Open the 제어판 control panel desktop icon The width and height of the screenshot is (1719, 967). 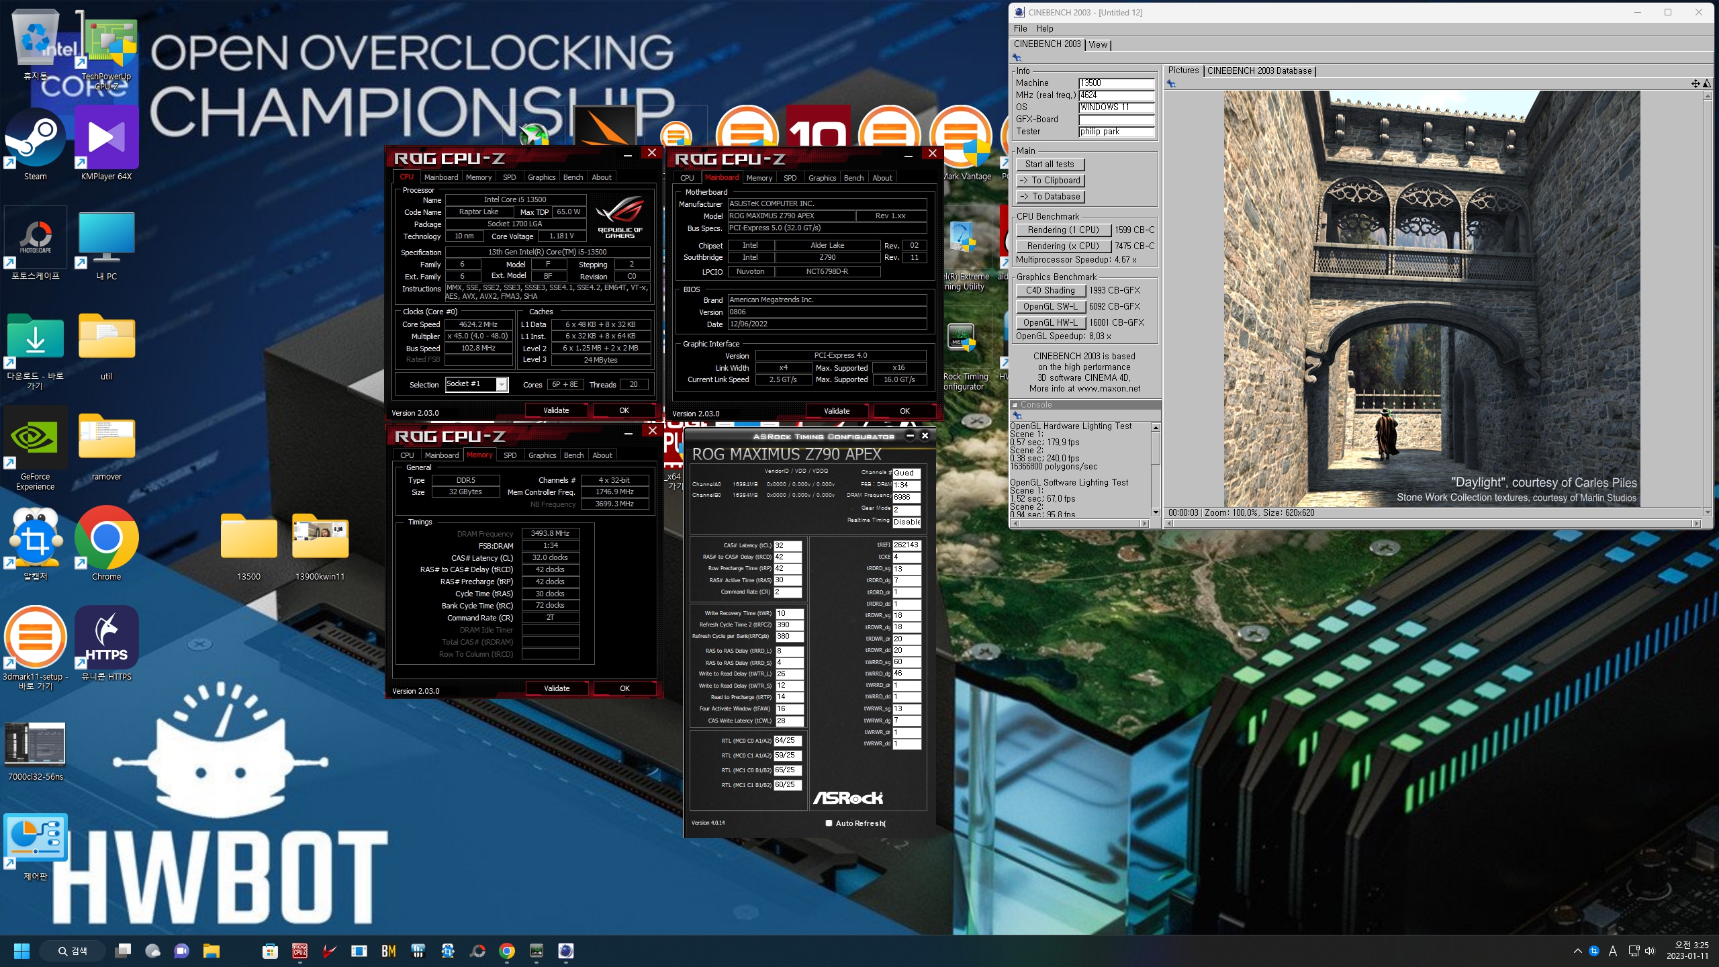[x=36, y=847]
